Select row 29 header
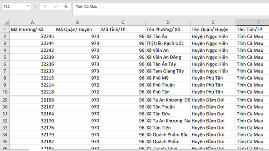The height and width of the screenshot is (151, 269). [5, 100]
